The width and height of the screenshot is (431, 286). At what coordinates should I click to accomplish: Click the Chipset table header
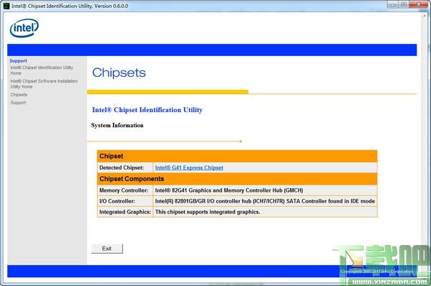click(237, 156)
